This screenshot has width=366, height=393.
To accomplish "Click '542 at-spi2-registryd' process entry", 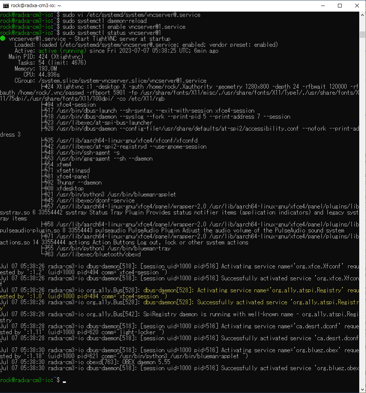I will coord(124,147).
